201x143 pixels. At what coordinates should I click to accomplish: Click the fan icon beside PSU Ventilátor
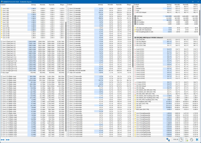[x=135, y=24]
